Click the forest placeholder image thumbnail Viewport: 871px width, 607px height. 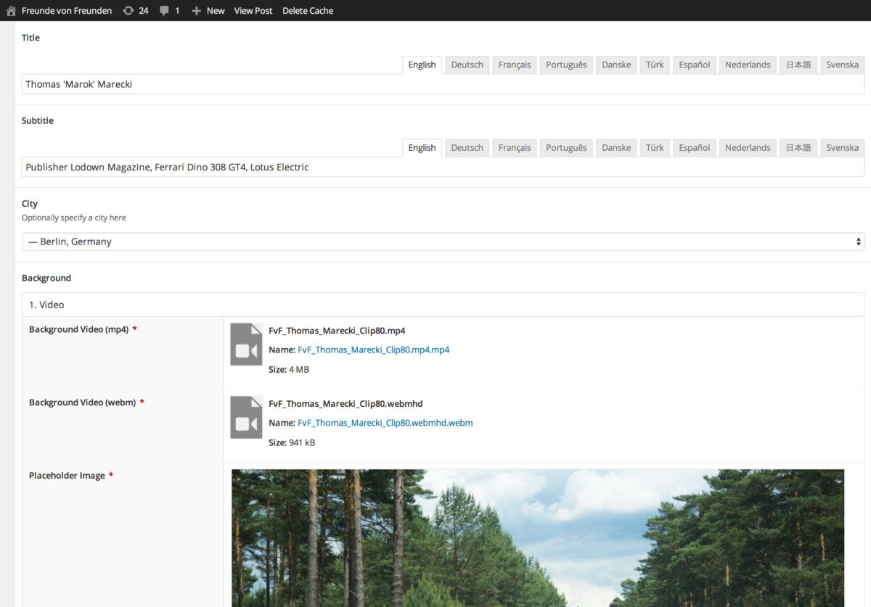537,537
